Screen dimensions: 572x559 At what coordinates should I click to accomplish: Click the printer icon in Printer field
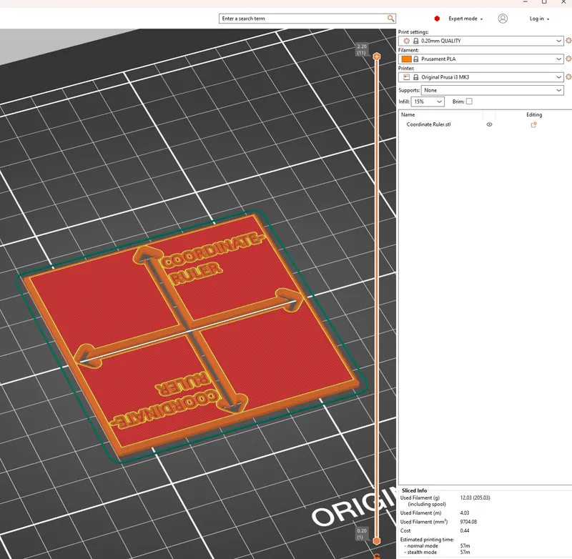[406, 77]
